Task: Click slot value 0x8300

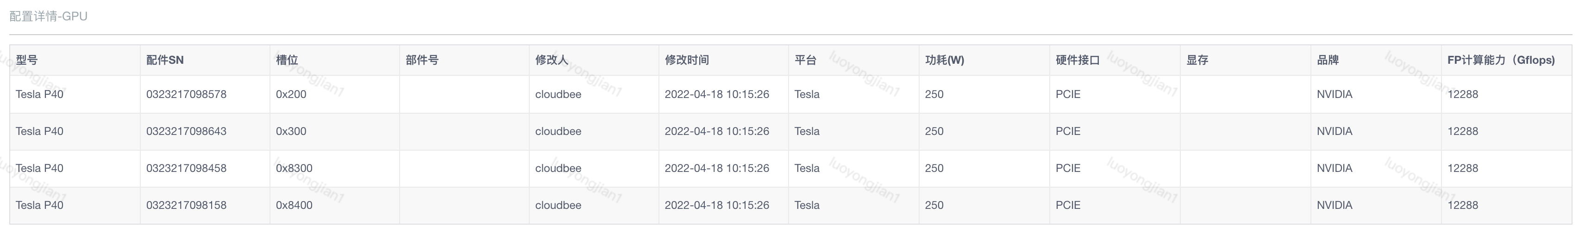Action: pos(294,168)
